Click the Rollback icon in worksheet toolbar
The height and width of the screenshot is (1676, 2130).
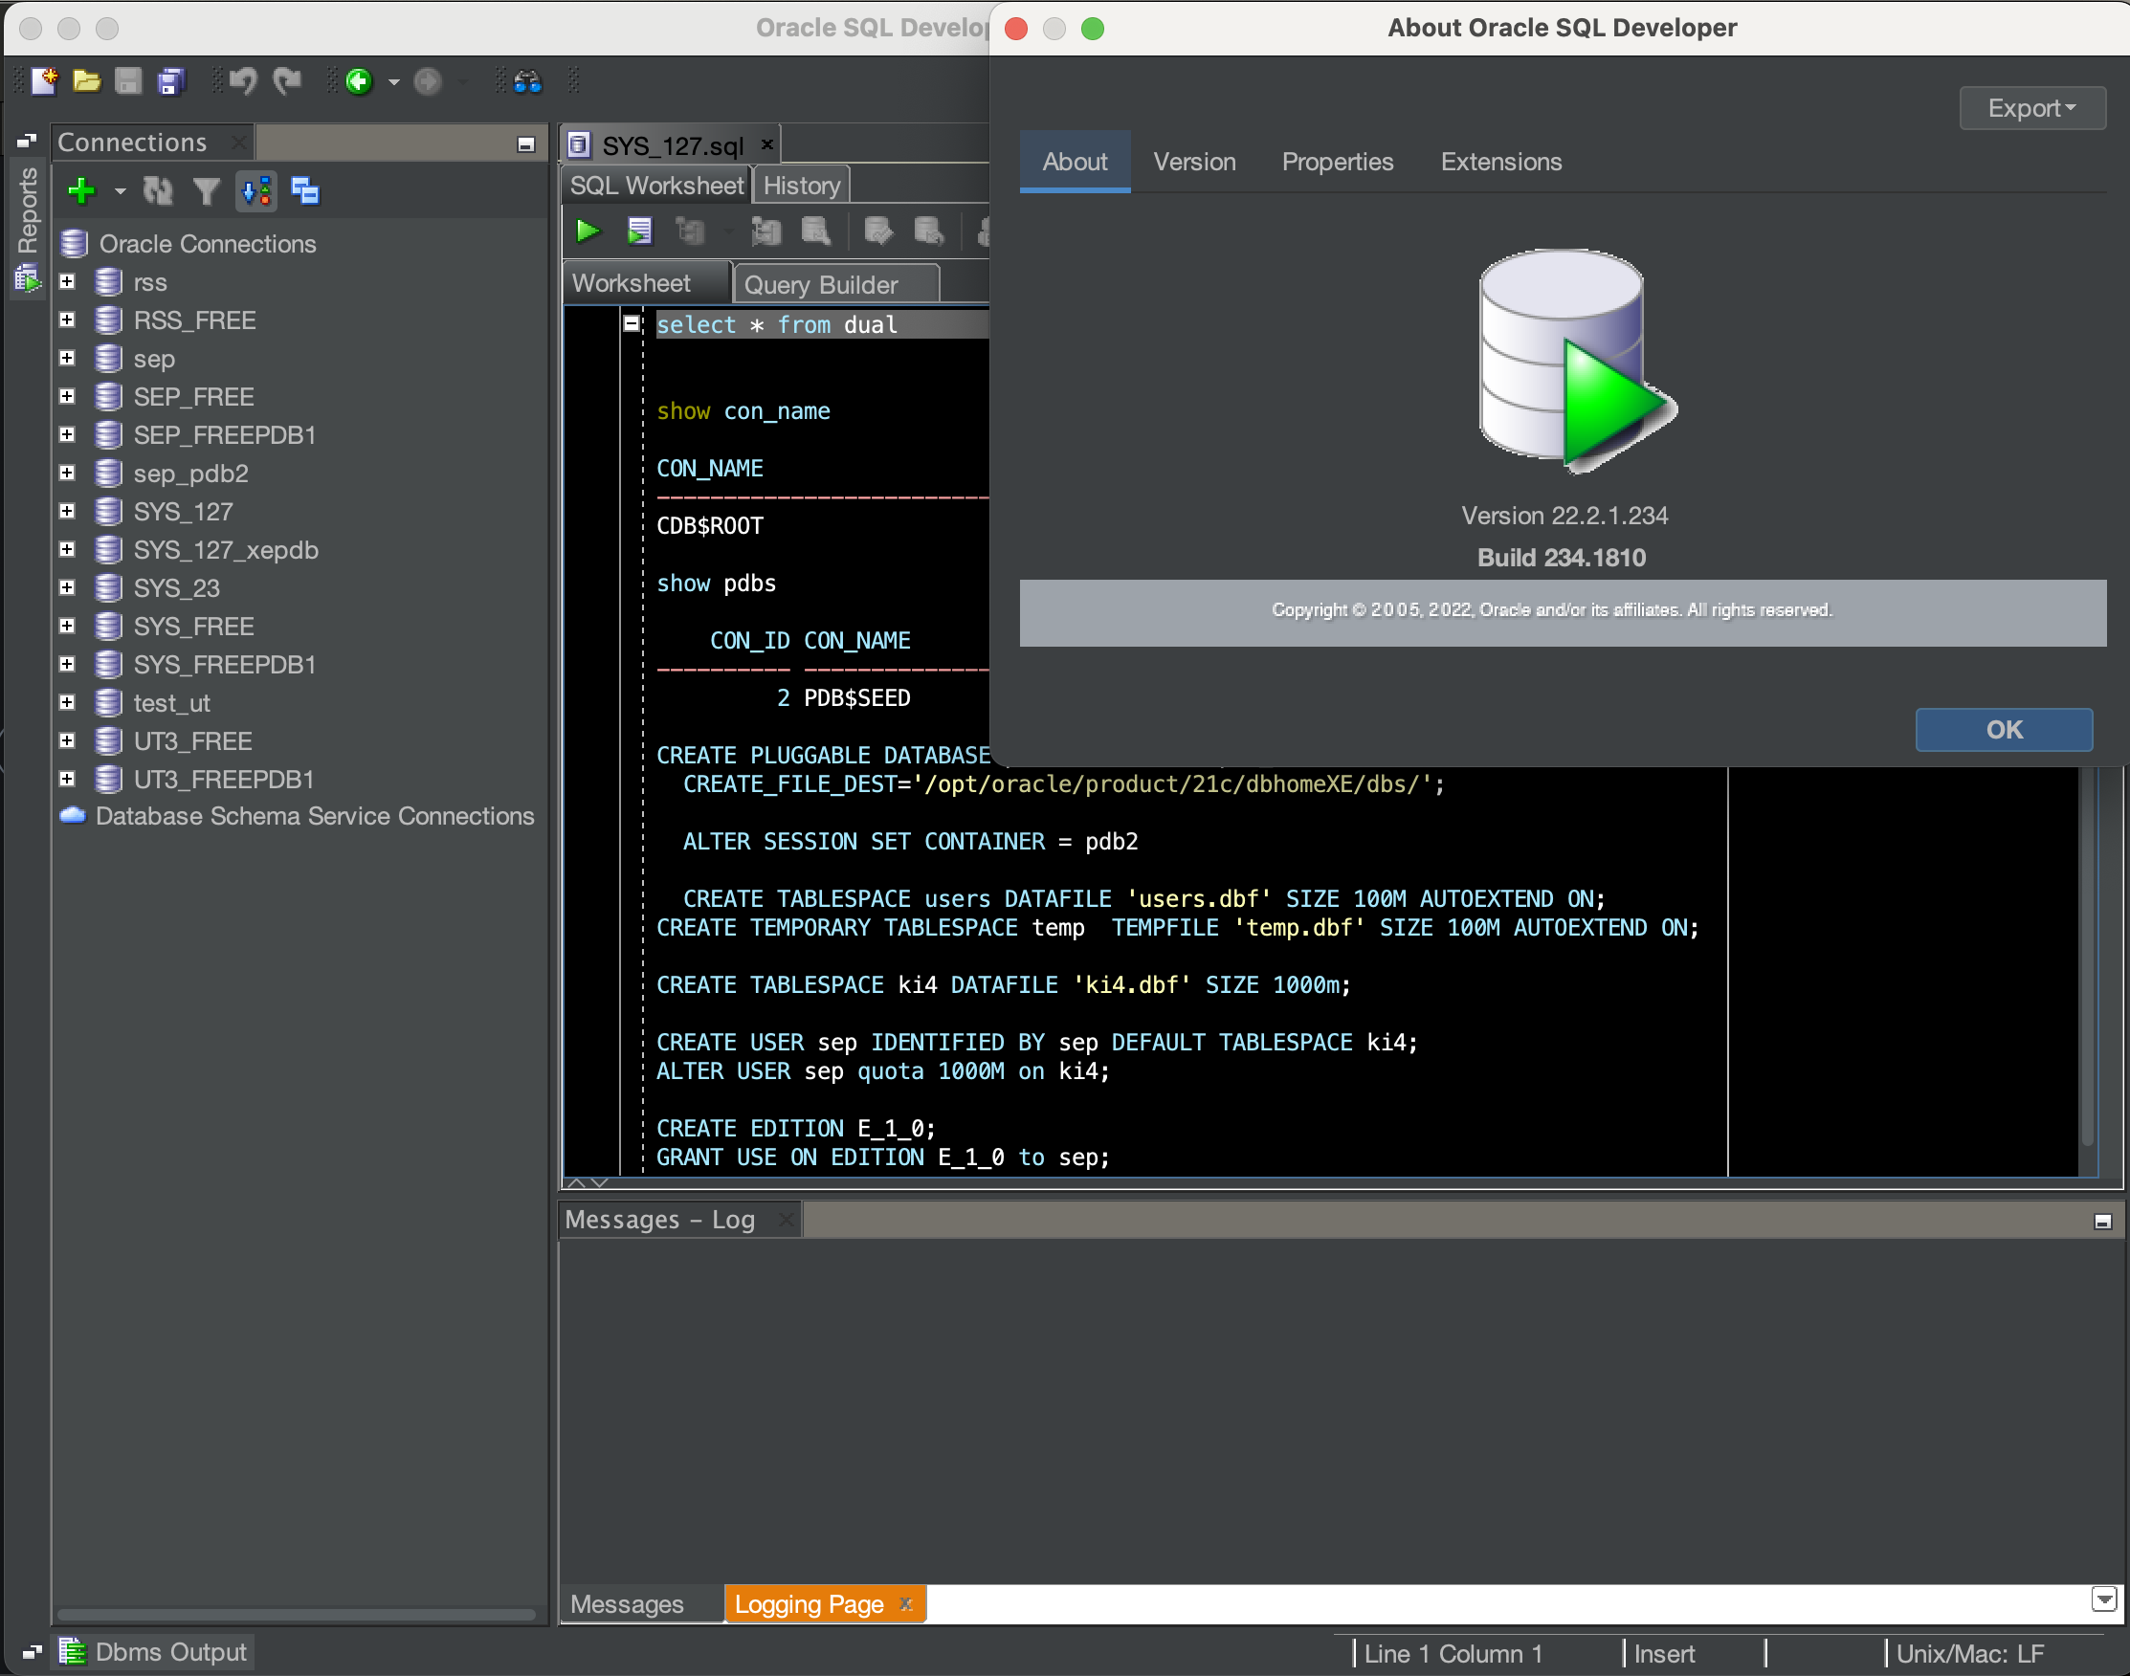(928, 232)
